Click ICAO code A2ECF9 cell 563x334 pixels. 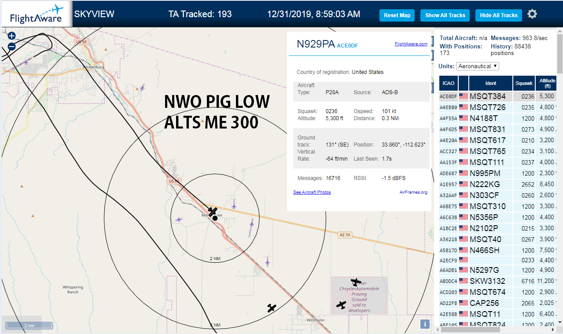click(449, 260)
